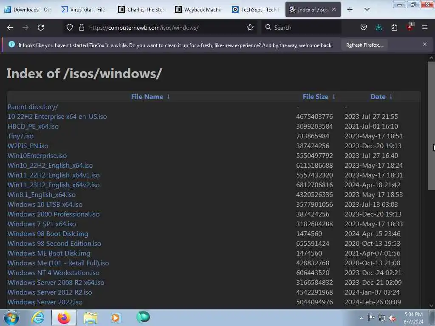Show hidden system tray icons
Screen dimensions: 435x326
click(361, 318)
